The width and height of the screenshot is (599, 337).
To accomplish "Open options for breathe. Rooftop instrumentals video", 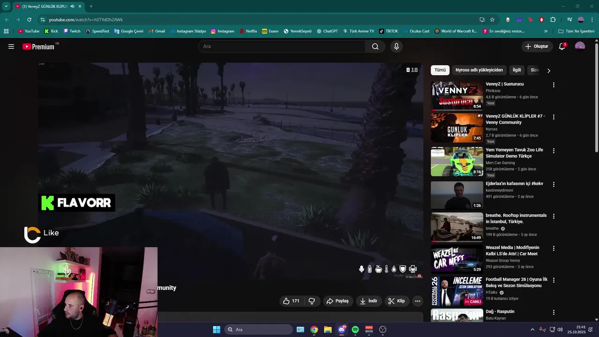I will point(554,216).
